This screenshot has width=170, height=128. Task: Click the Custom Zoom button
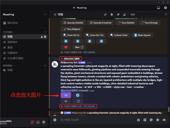[x=119, y=35]
